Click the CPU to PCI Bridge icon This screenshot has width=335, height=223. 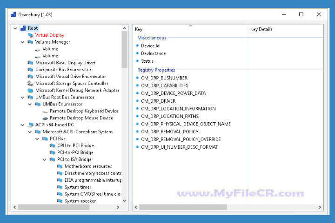click(52, 145)
